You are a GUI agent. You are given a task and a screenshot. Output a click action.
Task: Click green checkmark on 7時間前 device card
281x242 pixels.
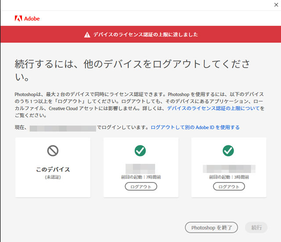tap(140, 151)
